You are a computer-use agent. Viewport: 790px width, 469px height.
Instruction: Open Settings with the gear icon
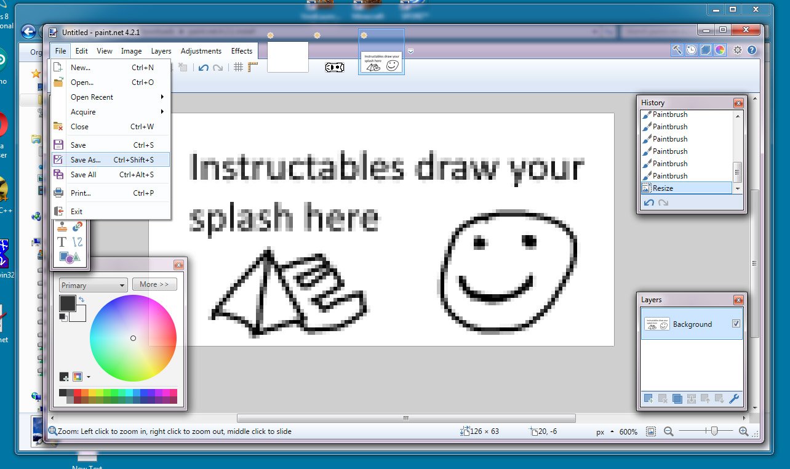[738, 50]
